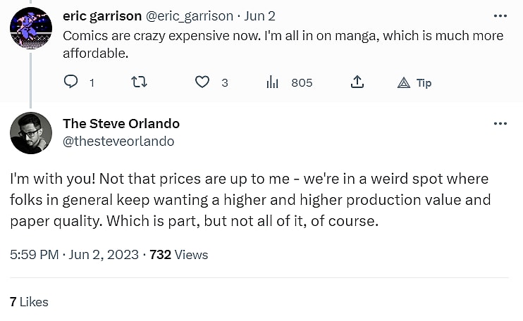
Task: Click the Jun 2 tweet date
Action: click(x=261, y=15)
